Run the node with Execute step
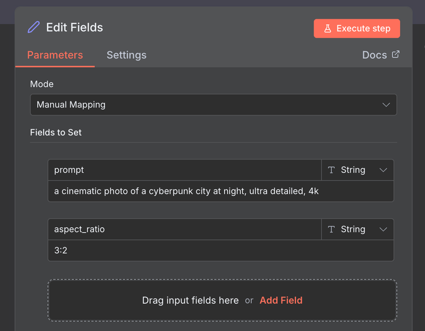425x331 pixels. (356, 28)
